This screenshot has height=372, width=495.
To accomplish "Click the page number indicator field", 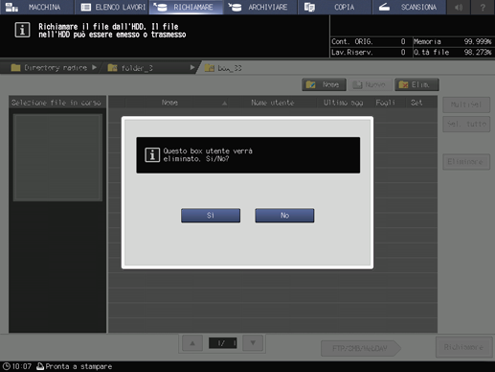I will (222, 343).
